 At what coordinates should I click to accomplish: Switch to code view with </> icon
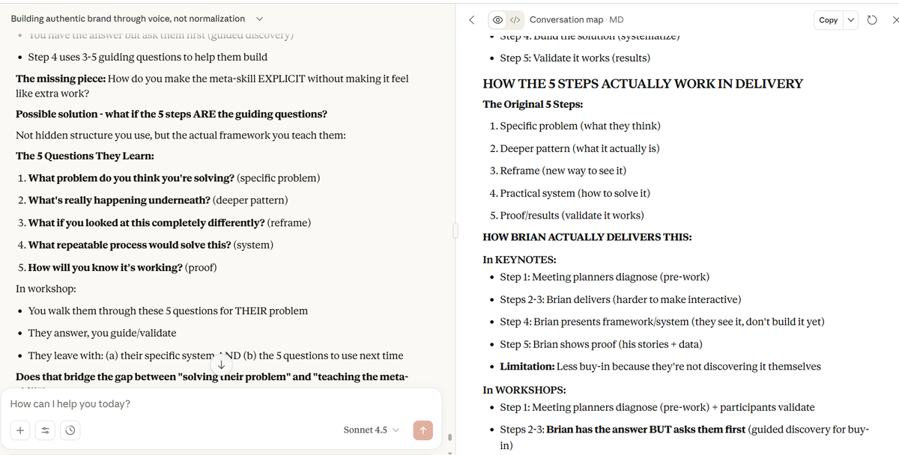pyautogui.click(x=515, y=20)
